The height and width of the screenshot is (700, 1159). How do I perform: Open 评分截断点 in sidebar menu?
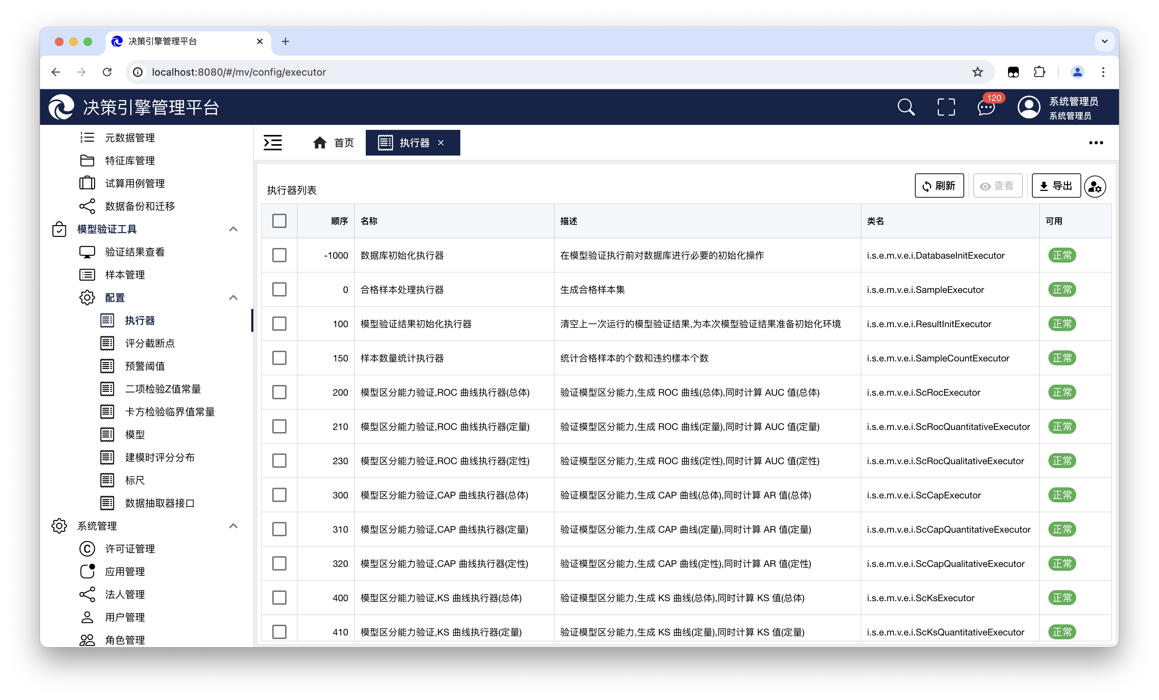[150, 344]
